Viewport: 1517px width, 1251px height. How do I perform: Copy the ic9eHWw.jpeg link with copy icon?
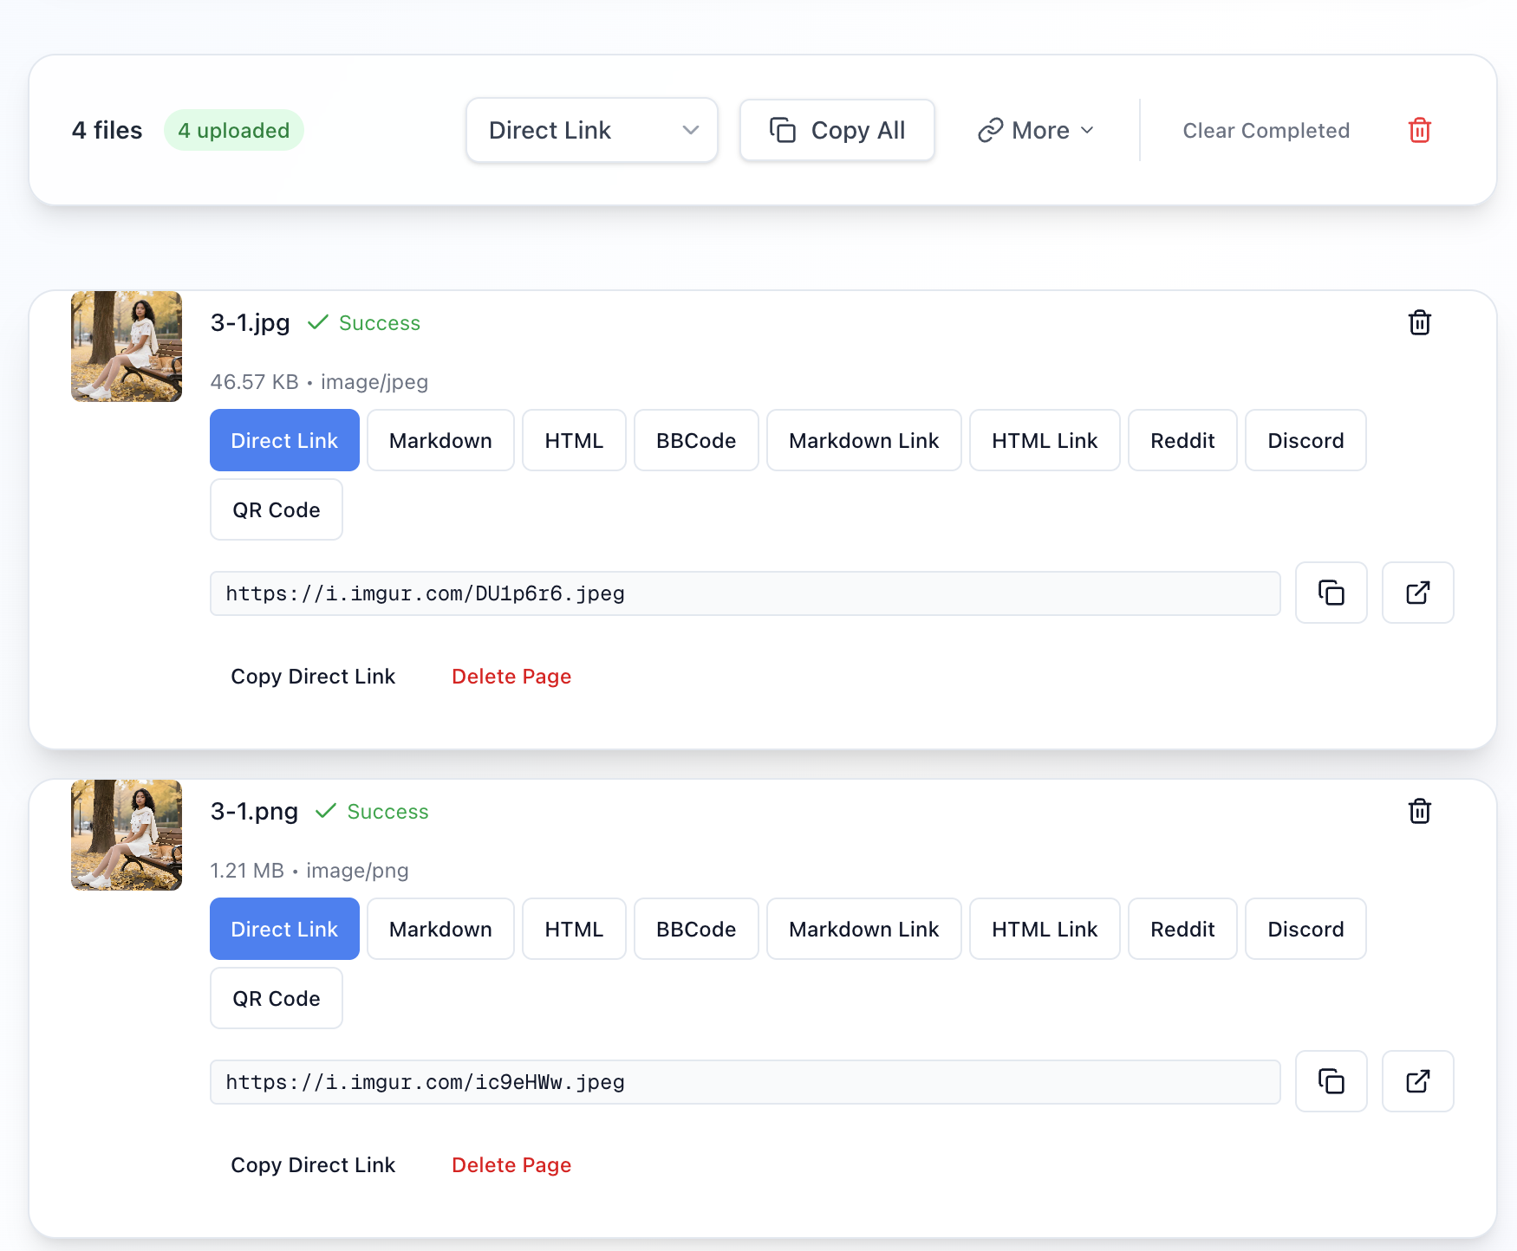[1331, 1082]
